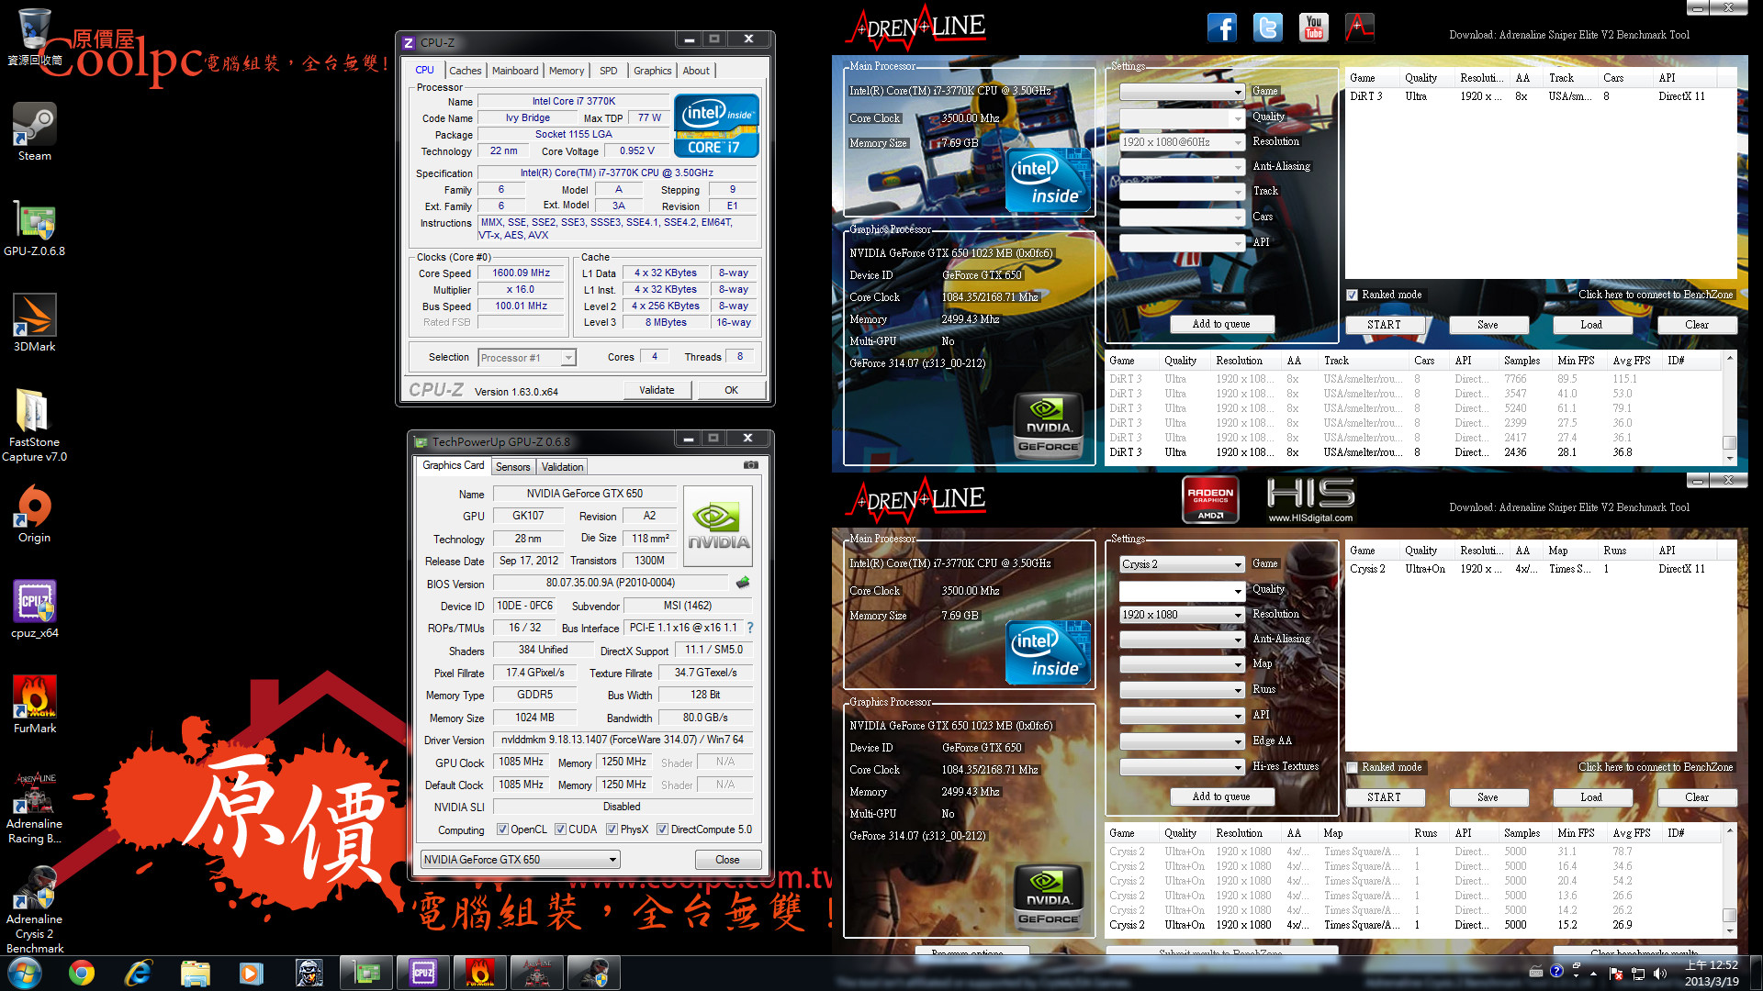1763x991 pixels.
Task: Switch to Mainboard tab in CPU-Z
Action: pos(515,71)
